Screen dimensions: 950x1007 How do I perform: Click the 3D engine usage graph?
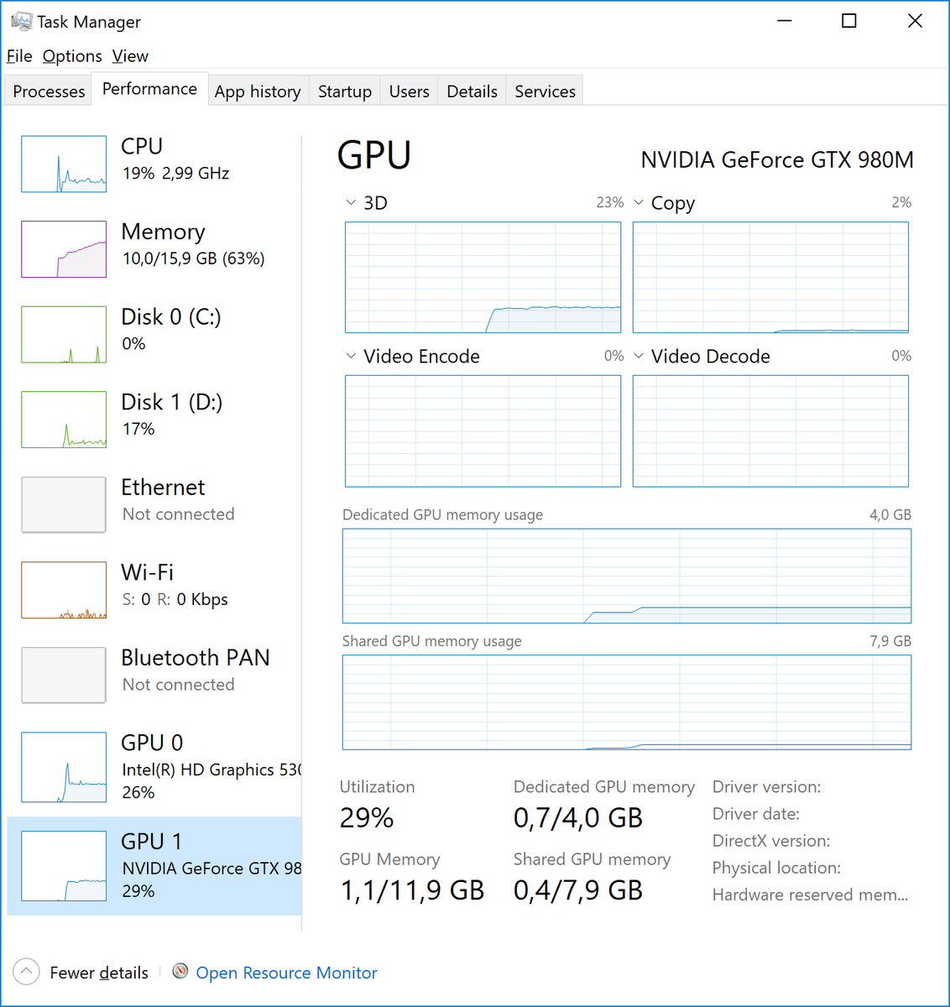(483, 277)
